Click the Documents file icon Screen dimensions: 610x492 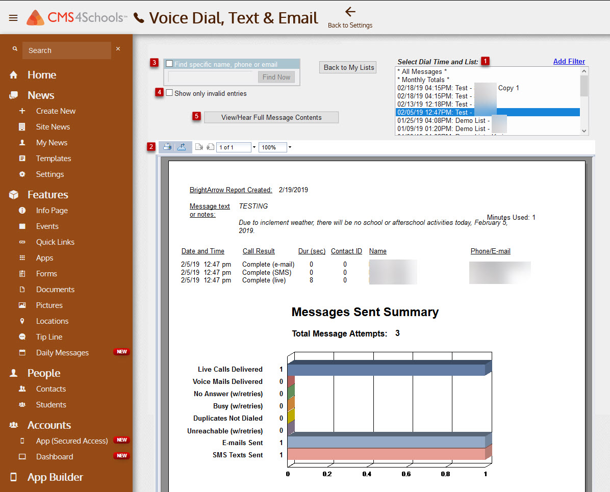22,290
